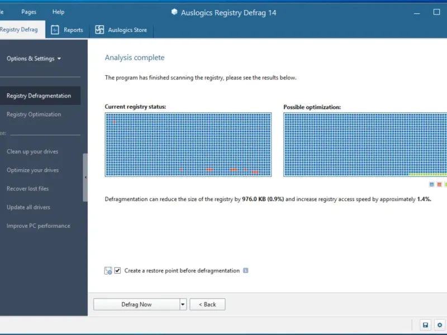Click the save icon in the status bar
Screen dimensions: 447x335
point(425,325)
